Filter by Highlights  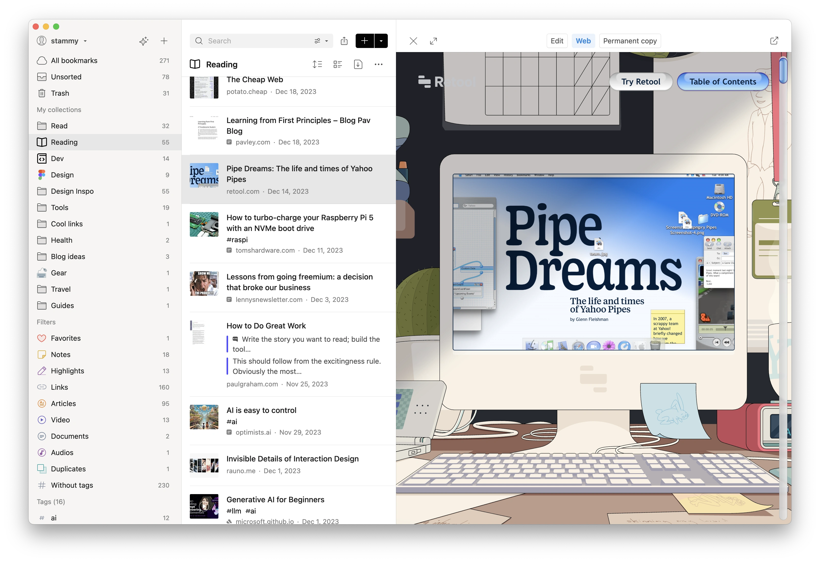105,371
